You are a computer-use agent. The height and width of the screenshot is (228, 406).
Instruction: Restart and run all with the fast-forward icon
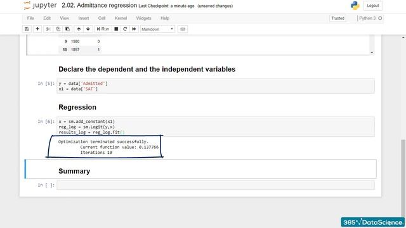(134, 29)
